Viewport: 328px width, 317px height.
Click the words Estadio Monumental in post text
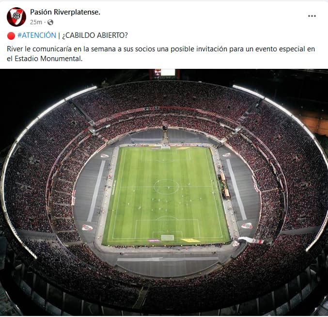(48, 59)
